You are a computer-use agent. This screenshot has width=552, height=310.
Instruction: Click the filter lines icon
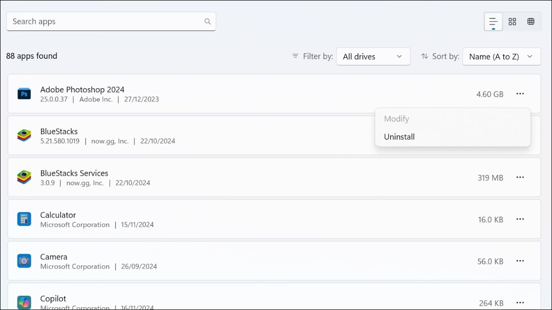click(295, 56)
